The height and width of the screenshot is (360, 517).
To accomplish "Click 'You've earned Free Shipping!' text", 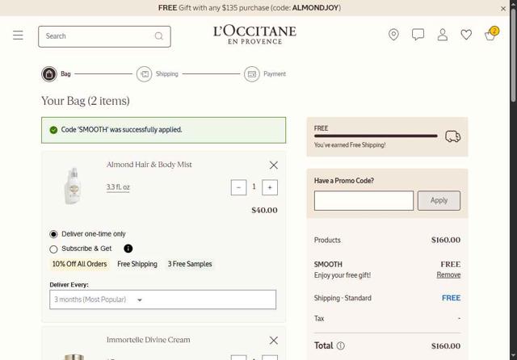I will coord(350,145).
